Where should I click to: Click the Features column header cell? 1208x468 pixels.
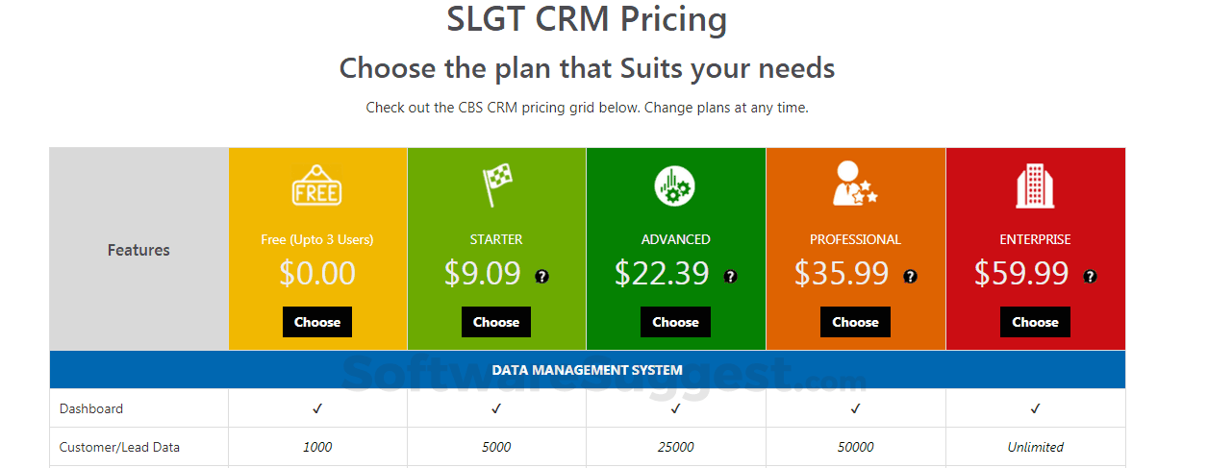click(138, 250)
